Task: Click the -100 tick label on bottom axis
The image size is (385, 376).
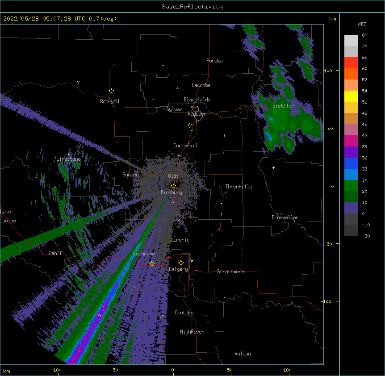Action: (x=56, y=370)
